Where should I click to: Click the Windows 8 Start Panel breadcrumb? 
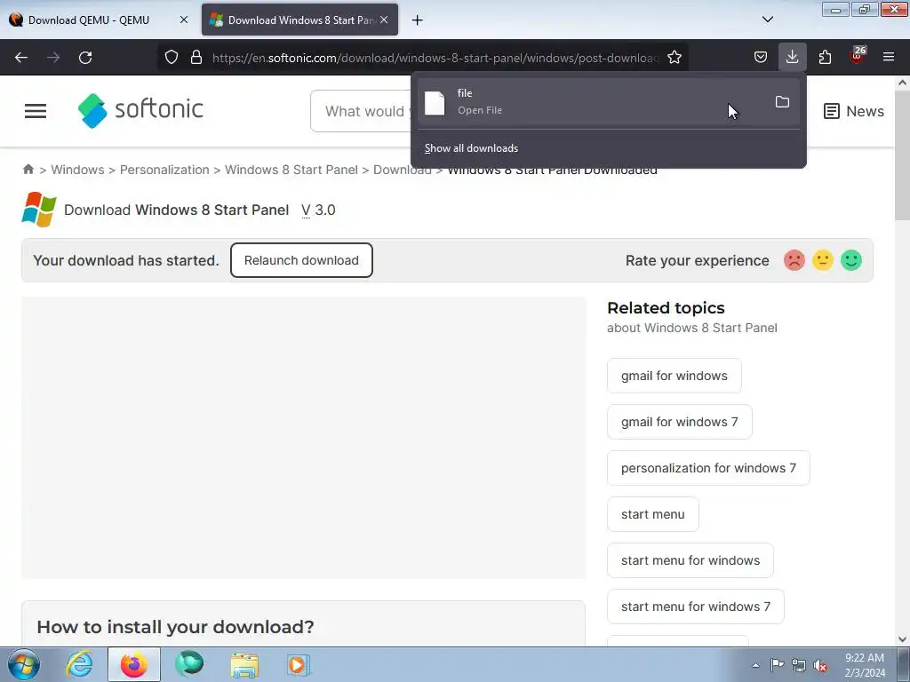(291, 170)
